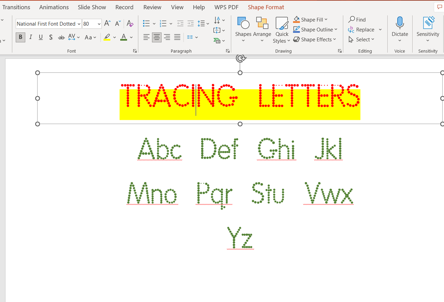Image resolution: width=444 pixels, height=302 pixels.
Task: Open the Animations tab
Action: (x=54, y=7)
